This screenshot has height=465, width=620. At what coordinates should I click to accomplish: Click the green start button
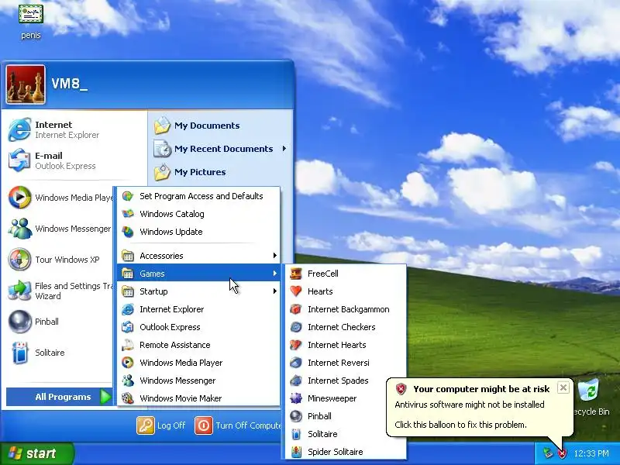tap(37, 453)
